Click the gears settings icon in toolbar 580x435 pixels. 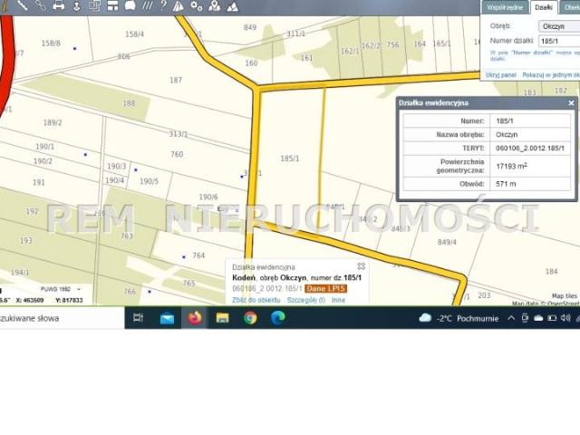pos(196,5)
